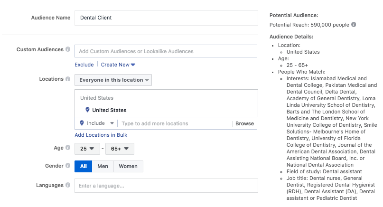383x207 pixels.
Task: Click the Languages info icon
Action: point(68,185)
